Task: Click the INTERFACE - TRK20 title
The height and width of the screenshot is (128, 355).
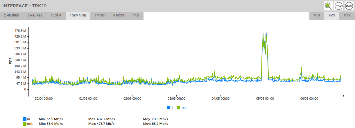Action: tap(24, 6)
